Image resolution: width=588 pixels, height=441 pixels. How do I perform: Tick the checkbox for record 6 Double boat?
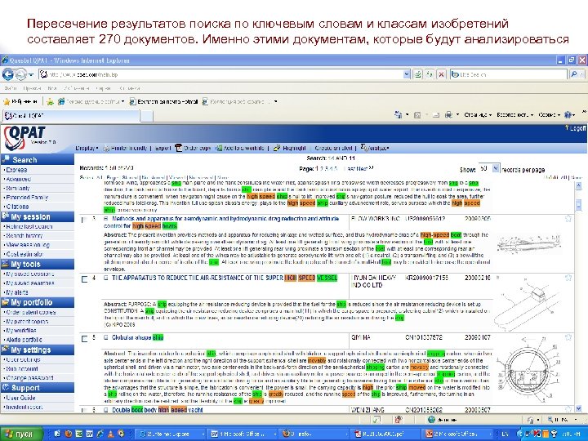(84, 410)
